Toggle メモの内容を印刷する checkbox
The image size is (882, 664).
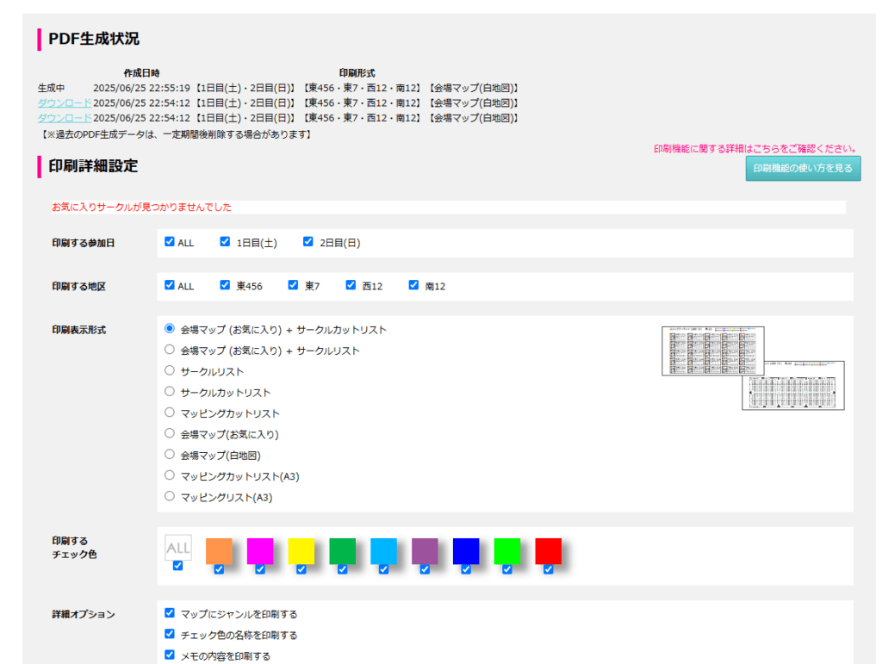170,655
